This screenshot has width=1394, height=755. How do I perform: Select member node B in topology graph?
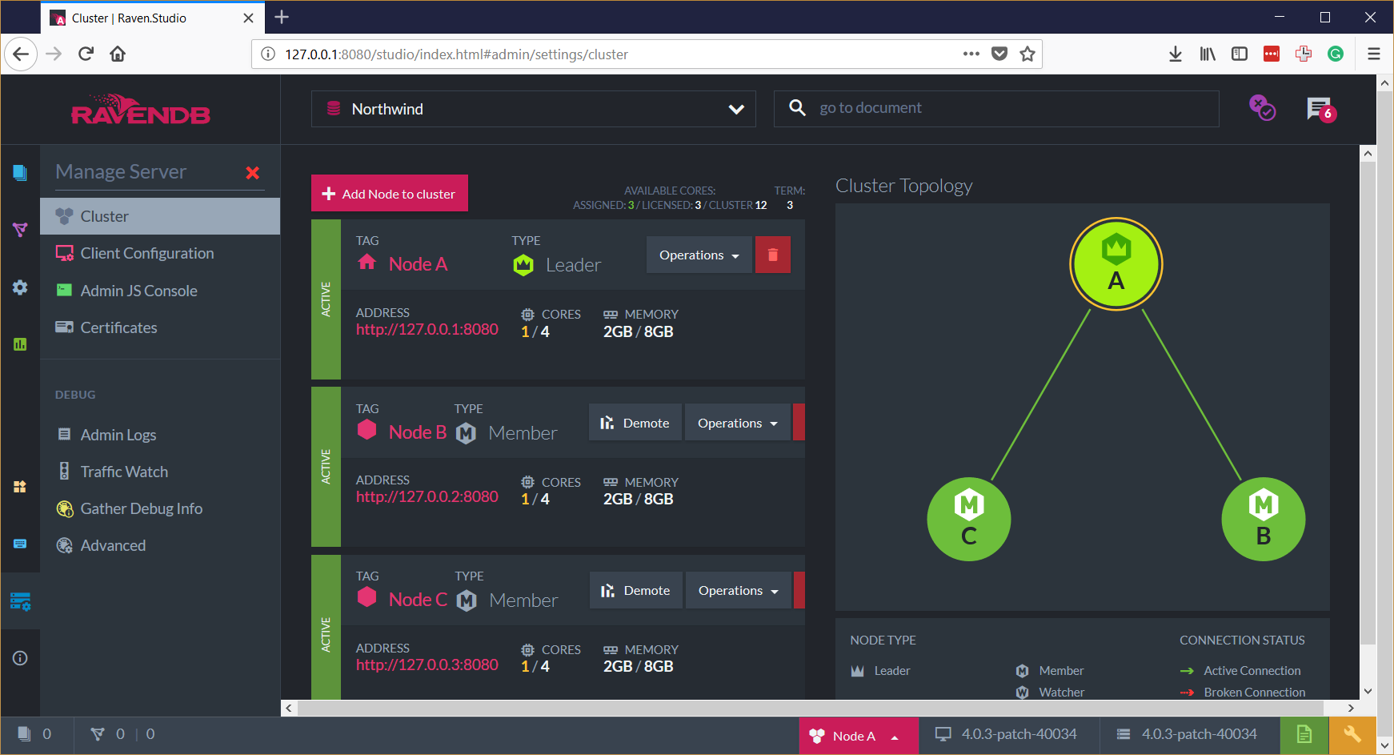click(x=1264, y=520)
